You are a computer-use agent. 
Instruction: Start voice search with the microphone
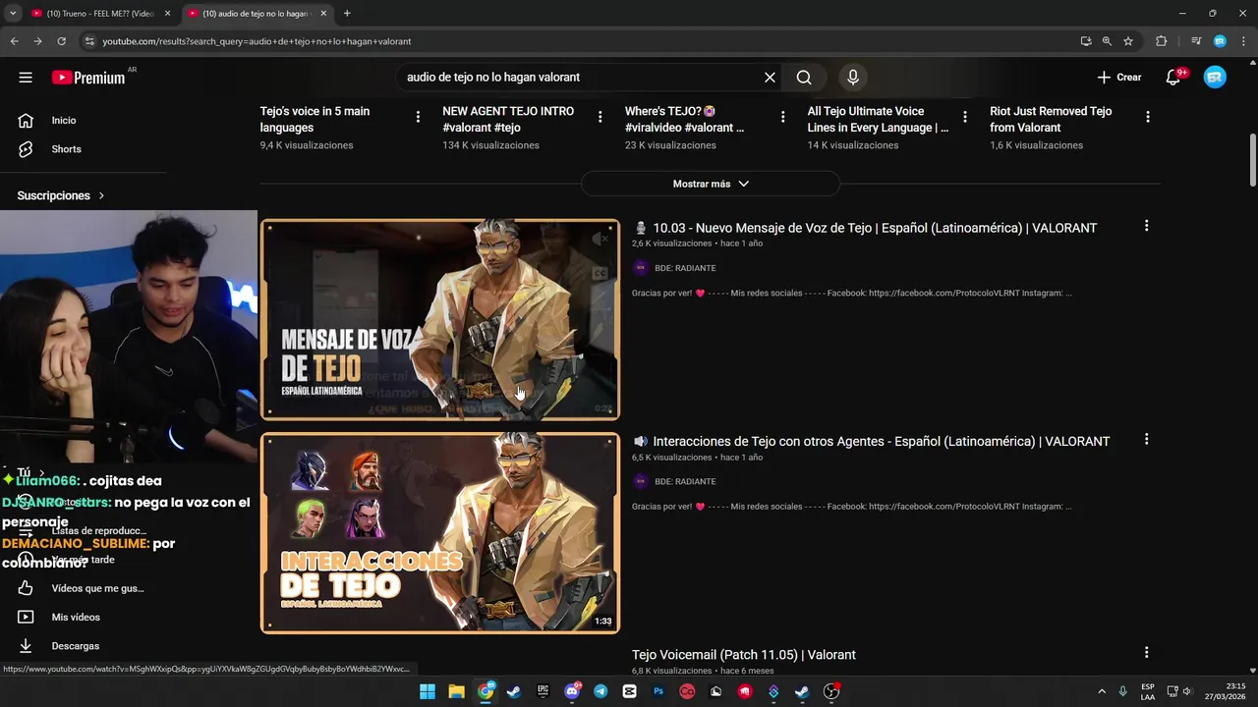pyautogui.click(x=852, y=78)
